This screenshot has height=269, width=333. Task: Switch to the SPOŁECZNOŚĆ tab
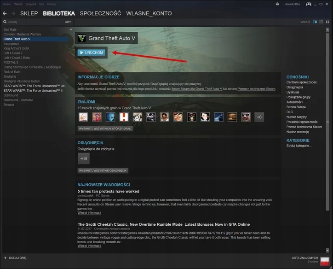point(100,13)
